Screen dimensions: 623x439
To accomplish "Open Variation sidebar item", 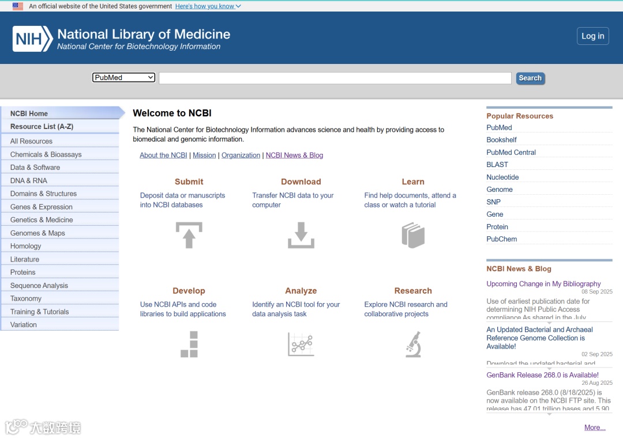I will tap(61, 325).
